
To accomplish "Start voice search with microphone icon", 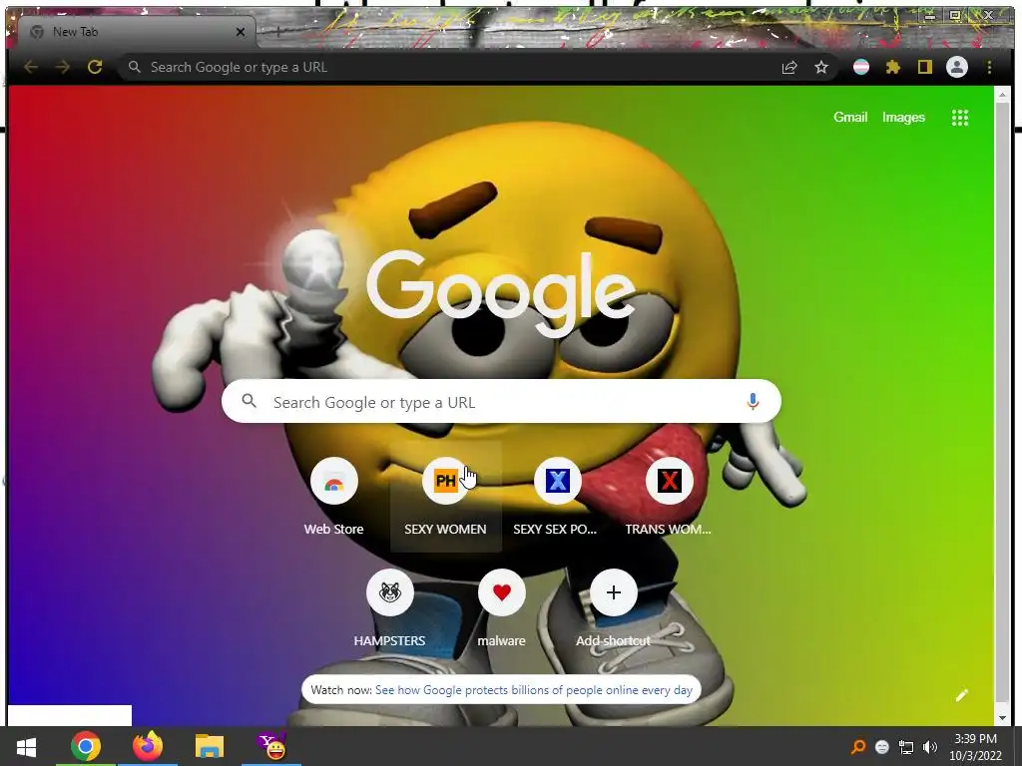I will (x=753, y=401).
